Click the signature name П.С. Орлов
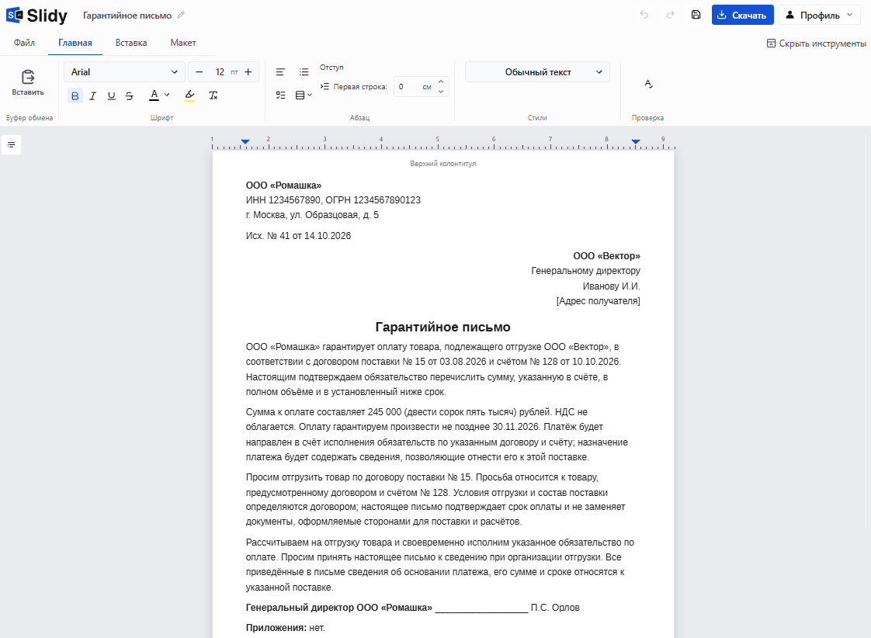 pos(555,608)
